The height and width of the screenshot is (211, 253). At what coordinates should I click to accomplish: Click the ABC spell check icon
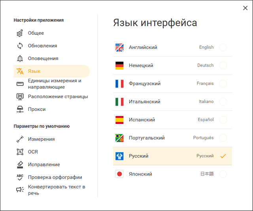[20, 177]
